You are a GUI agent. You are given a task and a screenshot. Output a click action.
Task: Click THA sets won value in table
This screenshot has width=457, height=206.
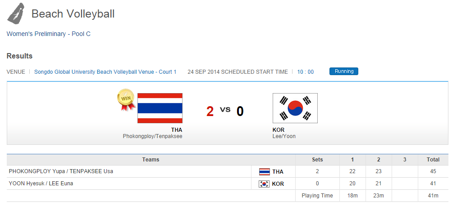317,171
